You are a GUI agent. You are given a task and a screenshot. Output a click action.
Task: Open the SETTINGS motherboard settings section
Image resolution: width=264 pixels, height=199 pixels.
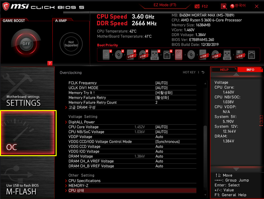click(x=28, y=88)
